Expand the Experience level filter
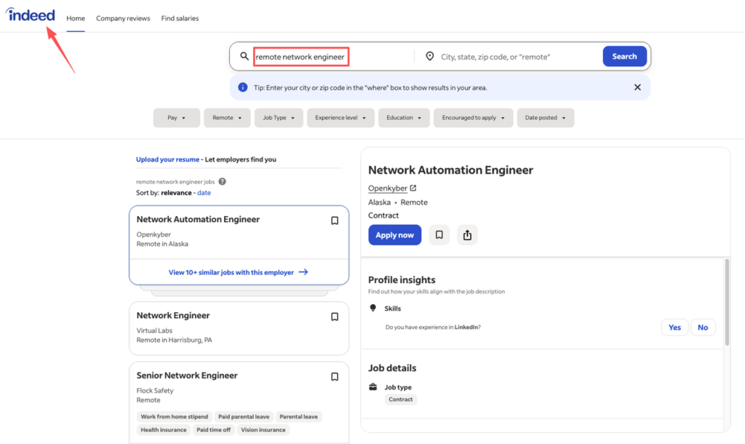Viewport: 745px width, 444px height. point(340,117)
